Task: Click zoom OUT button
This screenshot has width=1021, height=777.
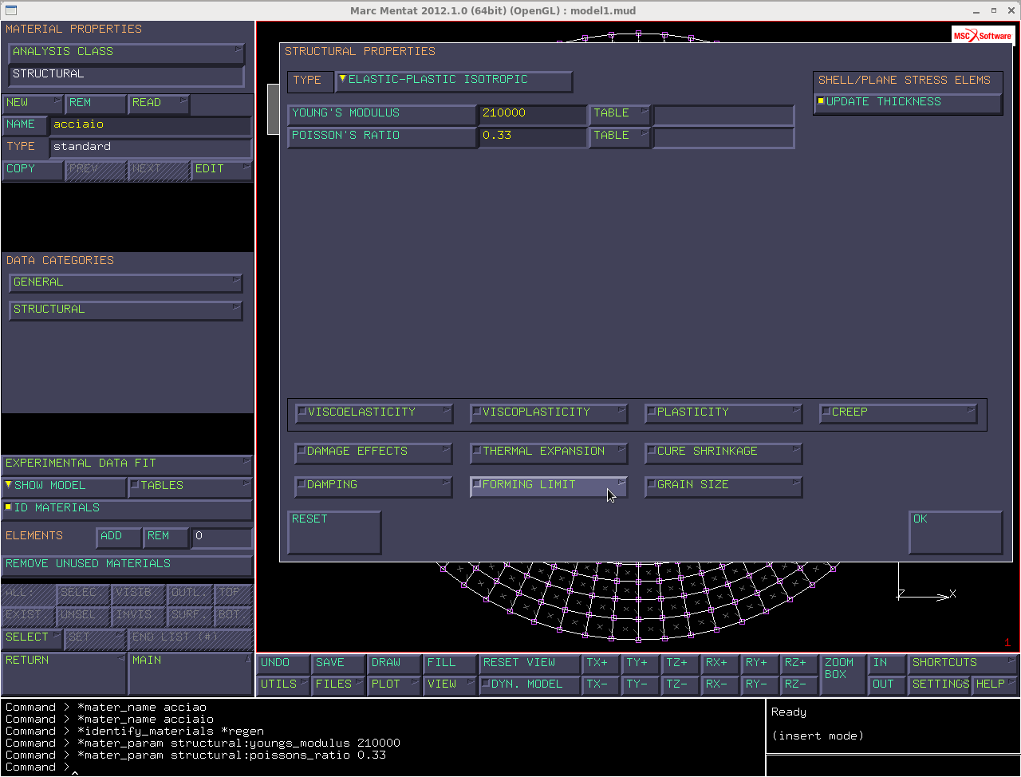Action: tap(886, 685)
